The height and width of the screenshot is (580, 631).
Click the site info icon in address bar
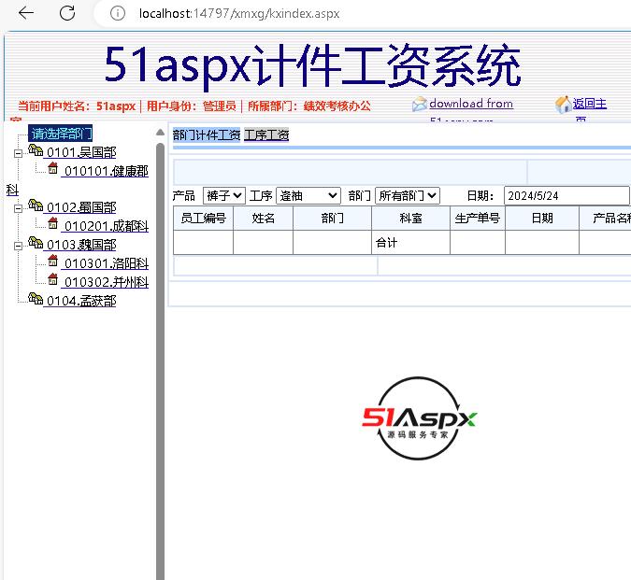click(117, 13)
